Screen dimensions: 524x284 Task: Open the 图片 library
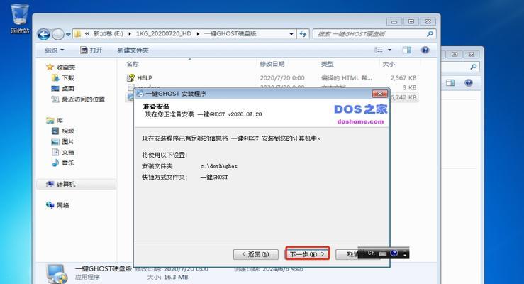coord(63,142)
